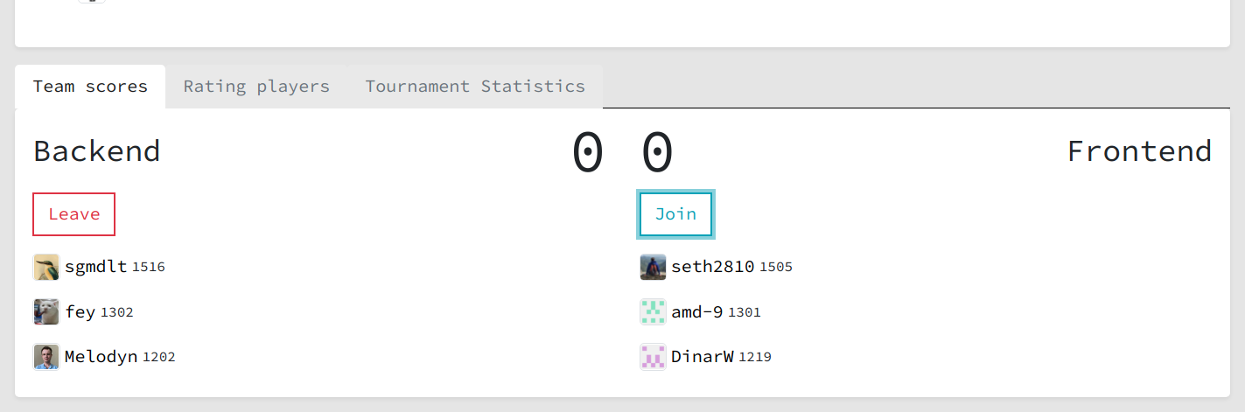Leave the Backend team
The image size is (1245, 412).
pyautogui.click(x=74, y=214)
